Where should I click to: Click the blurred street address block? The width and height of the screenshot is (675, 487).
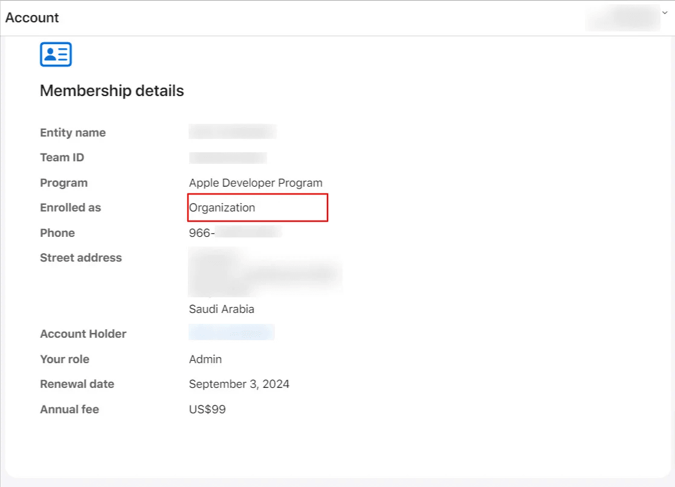click(x=265, y=273)
